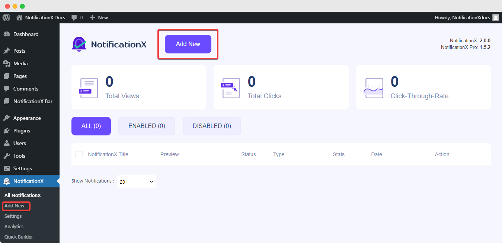Click the Date column header

pyautogui.click(x=377, y=154)
